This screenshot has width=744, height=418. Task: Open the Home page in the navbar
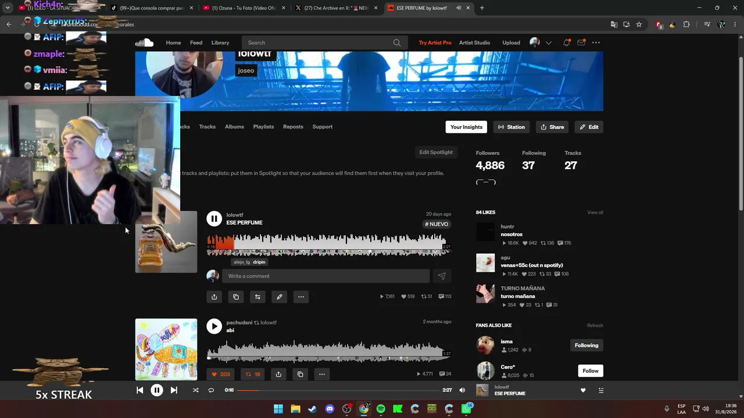[173, 42]
